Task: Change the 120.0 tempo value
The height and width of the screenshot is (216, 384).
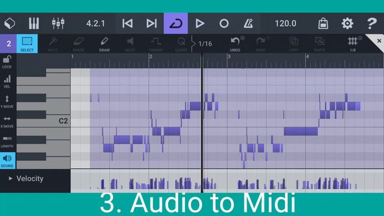Action: pos(286,23)
